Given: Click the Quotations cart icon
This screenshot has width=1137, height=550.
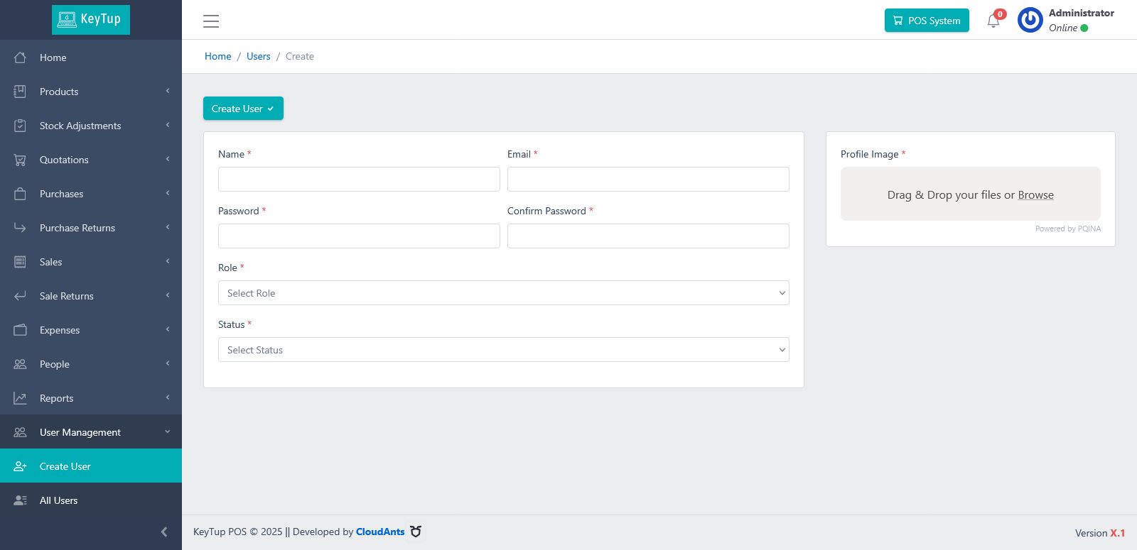Looking at the screenshot, I should tap(20, 160).
